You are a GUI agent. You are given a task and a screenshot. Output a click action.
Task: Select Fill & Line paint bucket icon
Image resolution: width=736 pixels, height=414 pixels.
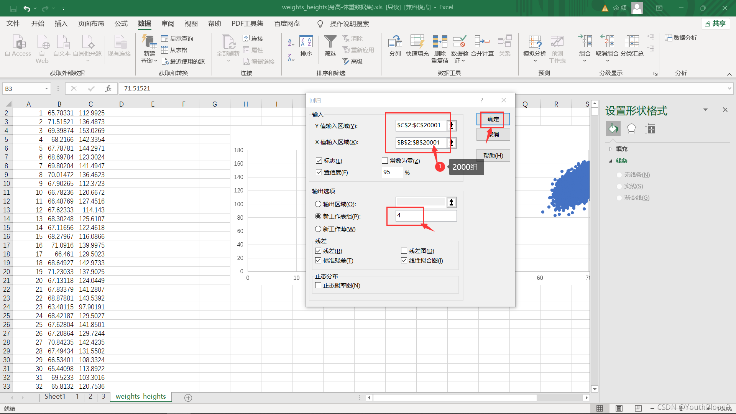point(613,129)
